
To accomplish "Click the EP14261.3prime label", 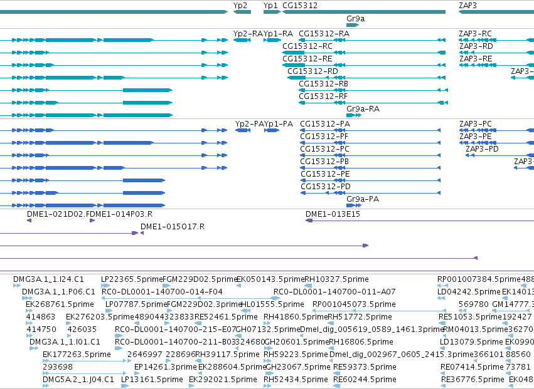I will click(166, 367).
